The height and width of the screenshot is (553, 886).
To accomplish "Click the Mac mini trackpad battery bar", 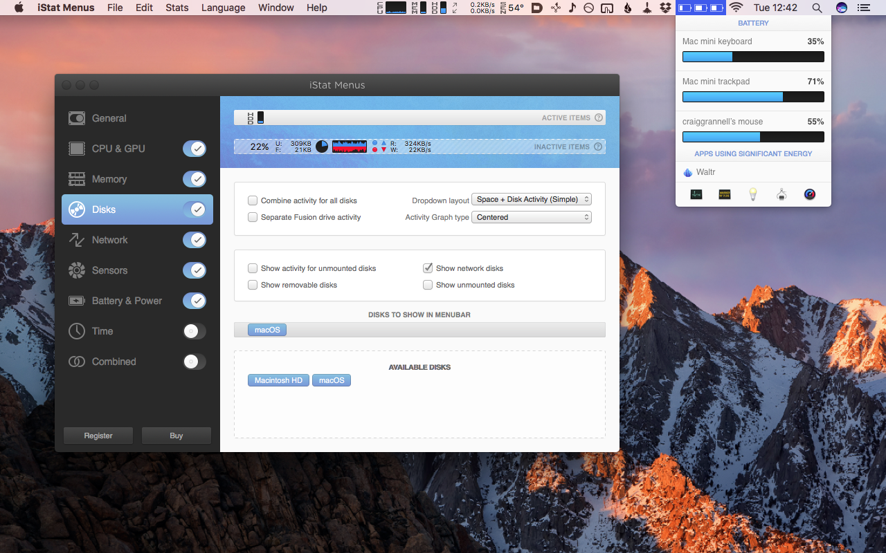I will point(753,97).
